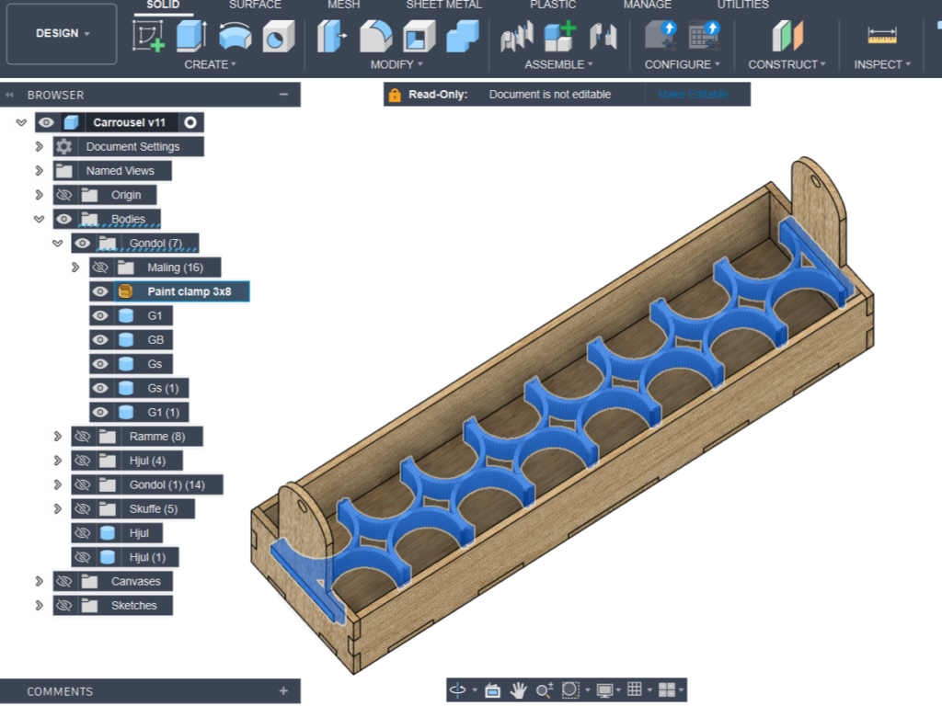This screenshot has width=942, height=706.
Task: Show the Ramme (8) folder
Action: 83,437
